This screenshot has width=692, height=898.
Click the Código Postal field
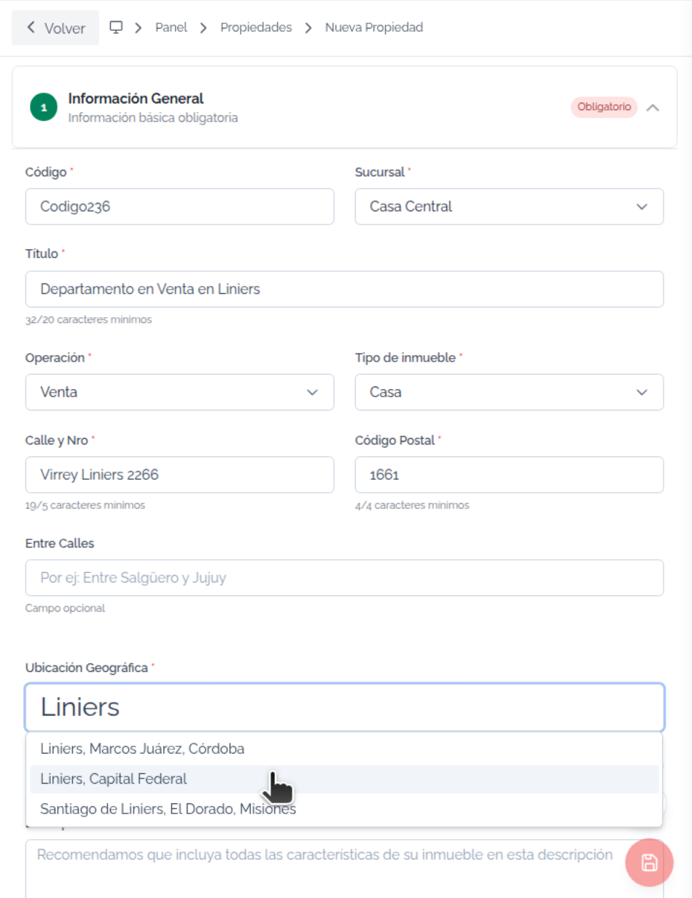(x=509, y=475)
